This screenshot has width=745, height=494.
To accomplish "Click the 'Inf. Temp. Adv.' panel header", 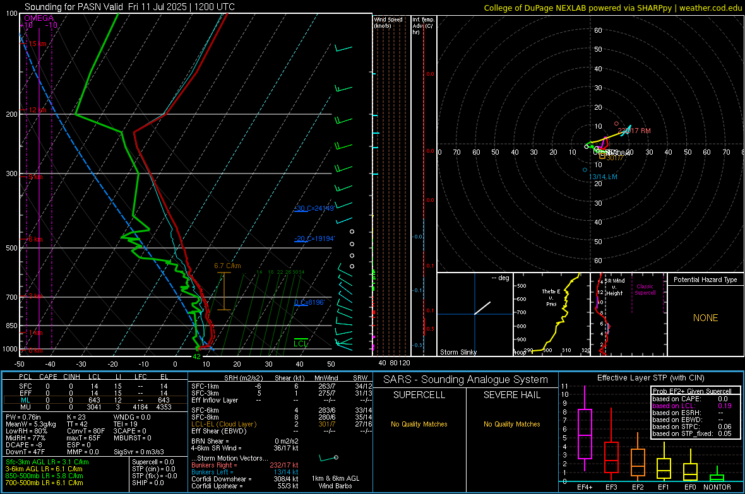I will [423, 26].
